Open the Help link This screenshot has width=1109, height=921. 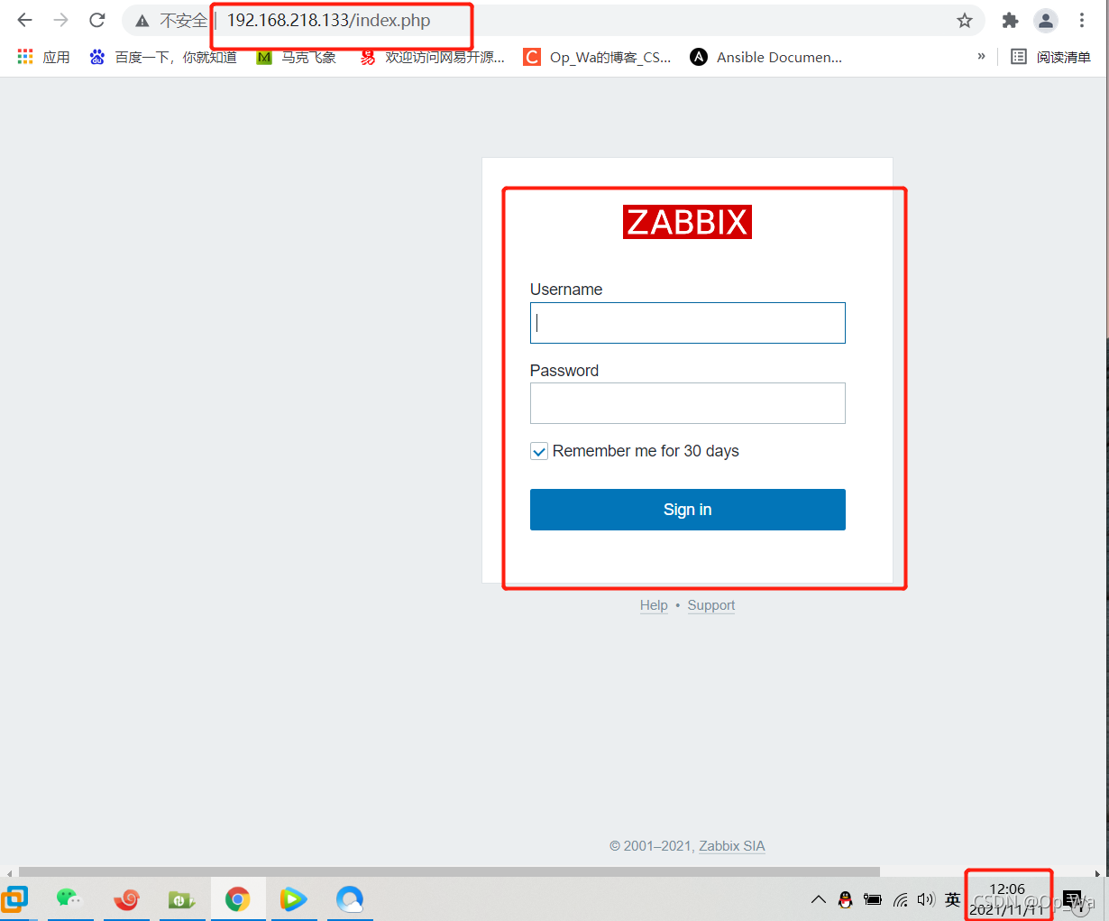(x=654, y=605)
